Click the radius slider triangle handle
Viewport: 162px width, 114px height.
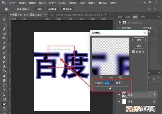[x=110, y=88]
